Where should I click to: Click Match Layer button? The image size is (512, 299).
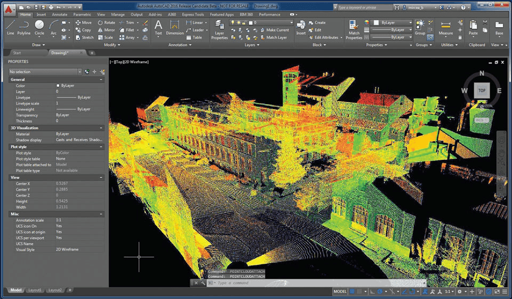tap(273, 37)
